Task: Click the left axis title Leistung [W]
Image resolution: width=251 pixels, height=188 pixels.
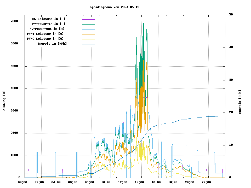Action: coord(4,102)
